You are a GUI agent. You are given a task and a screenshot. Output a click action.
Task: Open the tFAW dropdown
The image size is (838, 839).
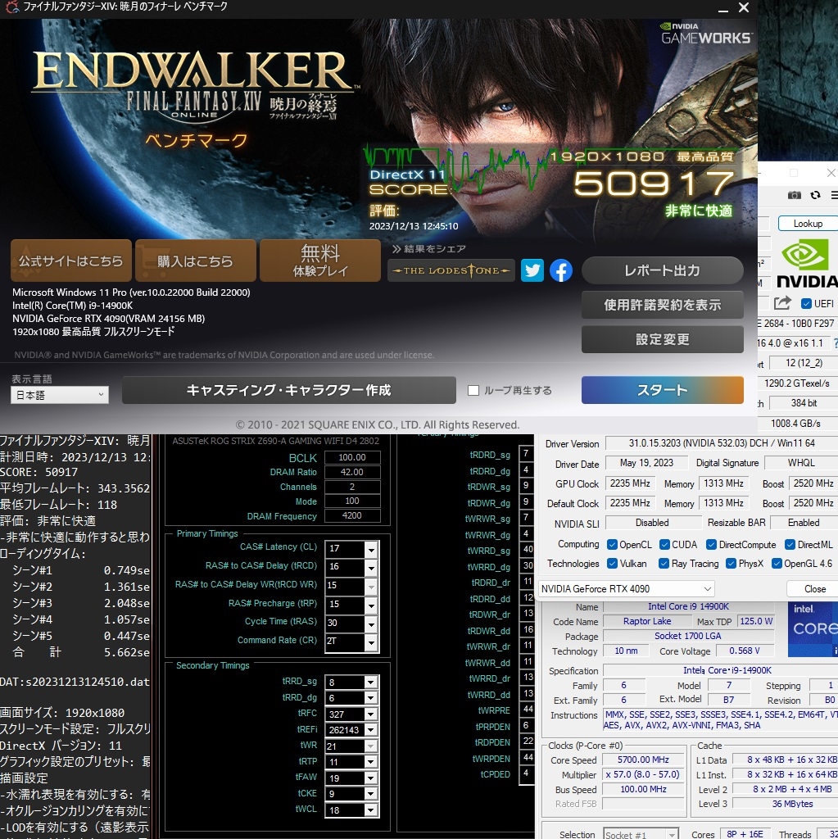pos(371,778)
